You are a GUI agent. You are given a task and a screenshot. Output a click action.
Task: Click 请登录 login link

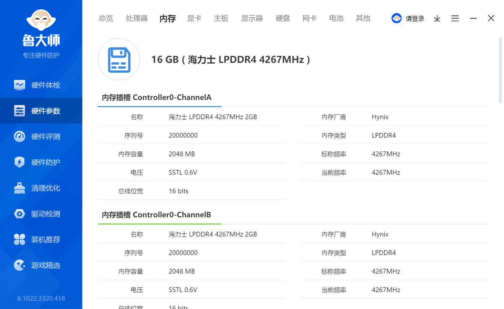click(x=415, y=18)
